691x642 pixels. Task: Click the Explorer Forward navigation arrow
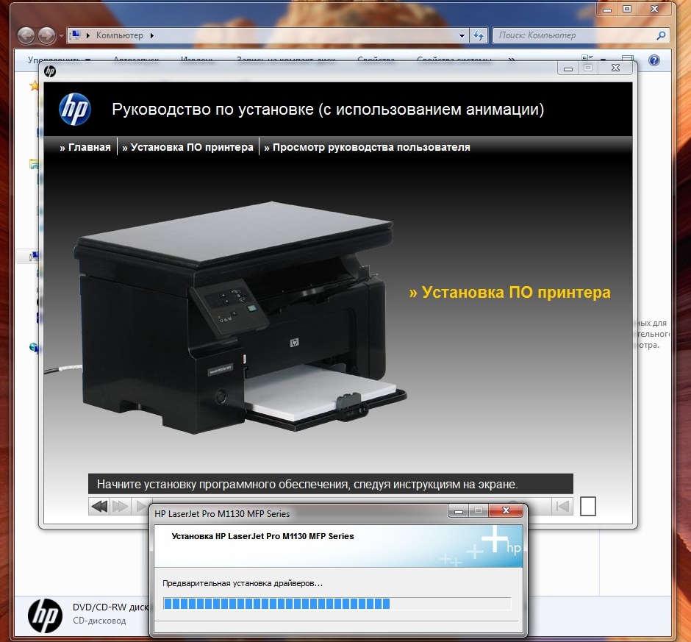(x=46, y=35)
